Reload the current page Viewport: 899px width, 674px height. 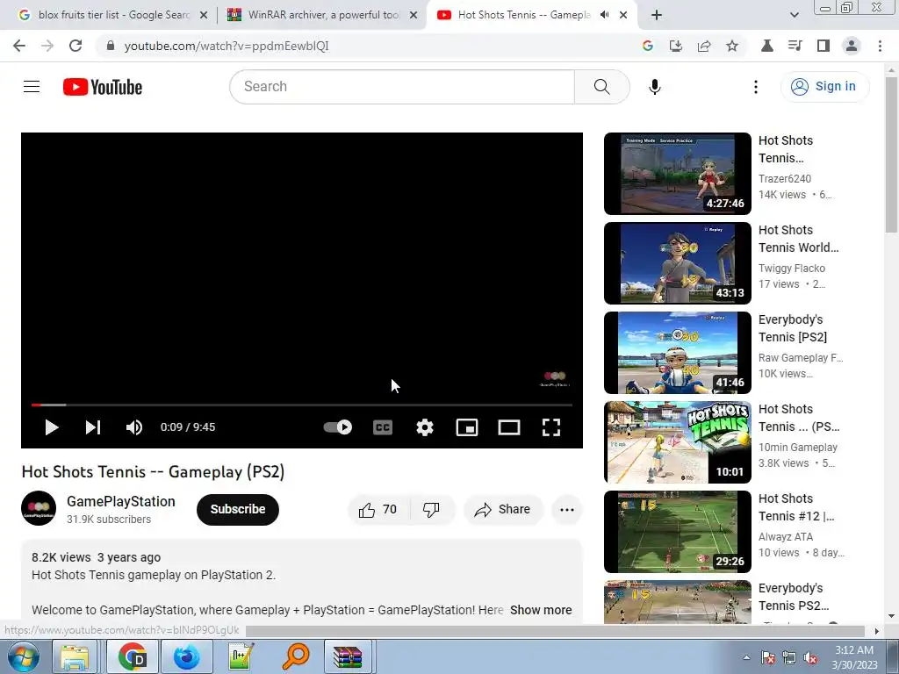[x=76, y=46]
